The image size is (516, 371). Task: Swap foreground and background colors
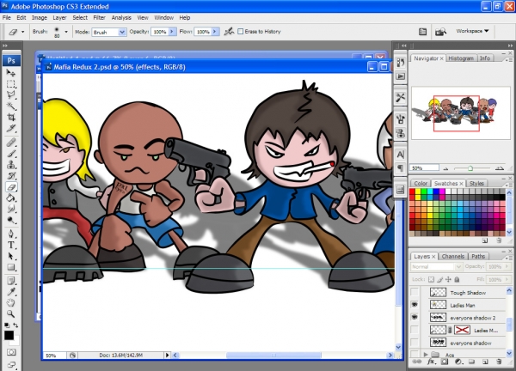15,325
